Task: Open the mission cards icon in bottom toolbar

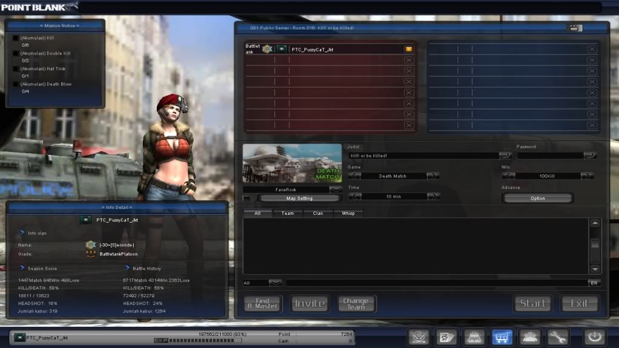Action: pos(447,337)
